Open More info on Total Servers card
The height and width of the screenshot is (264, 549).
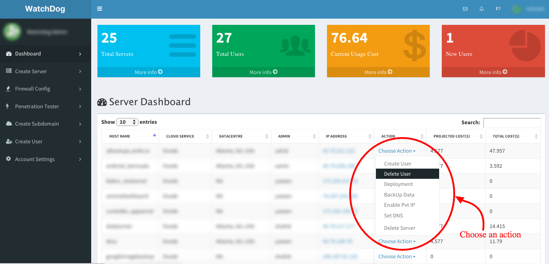[149, 72]
